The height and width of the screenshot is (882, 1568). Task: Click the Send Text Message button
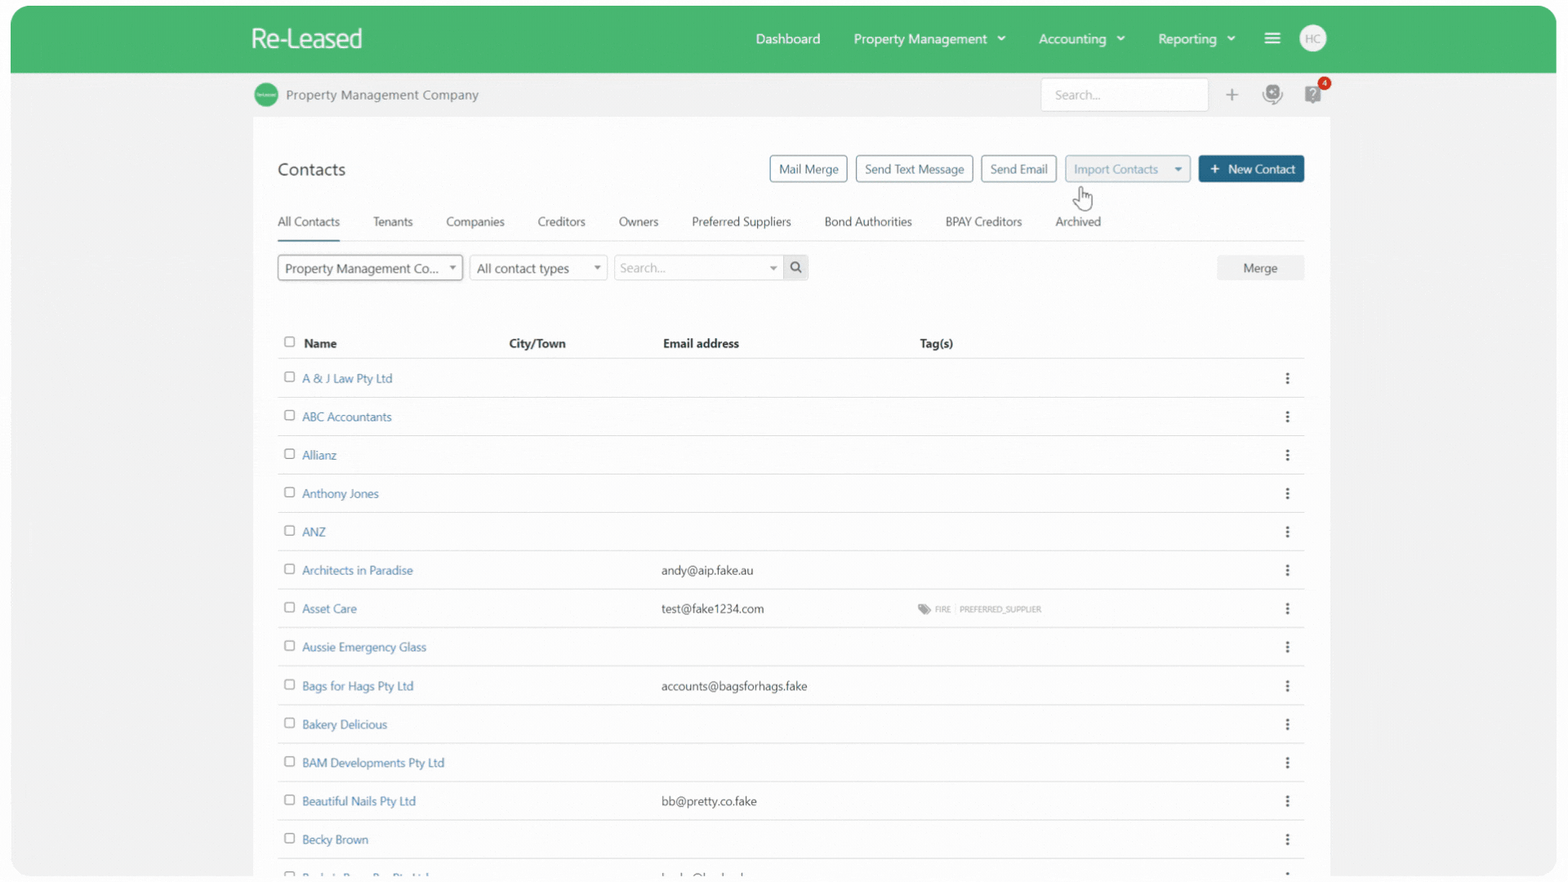[914, 169]
